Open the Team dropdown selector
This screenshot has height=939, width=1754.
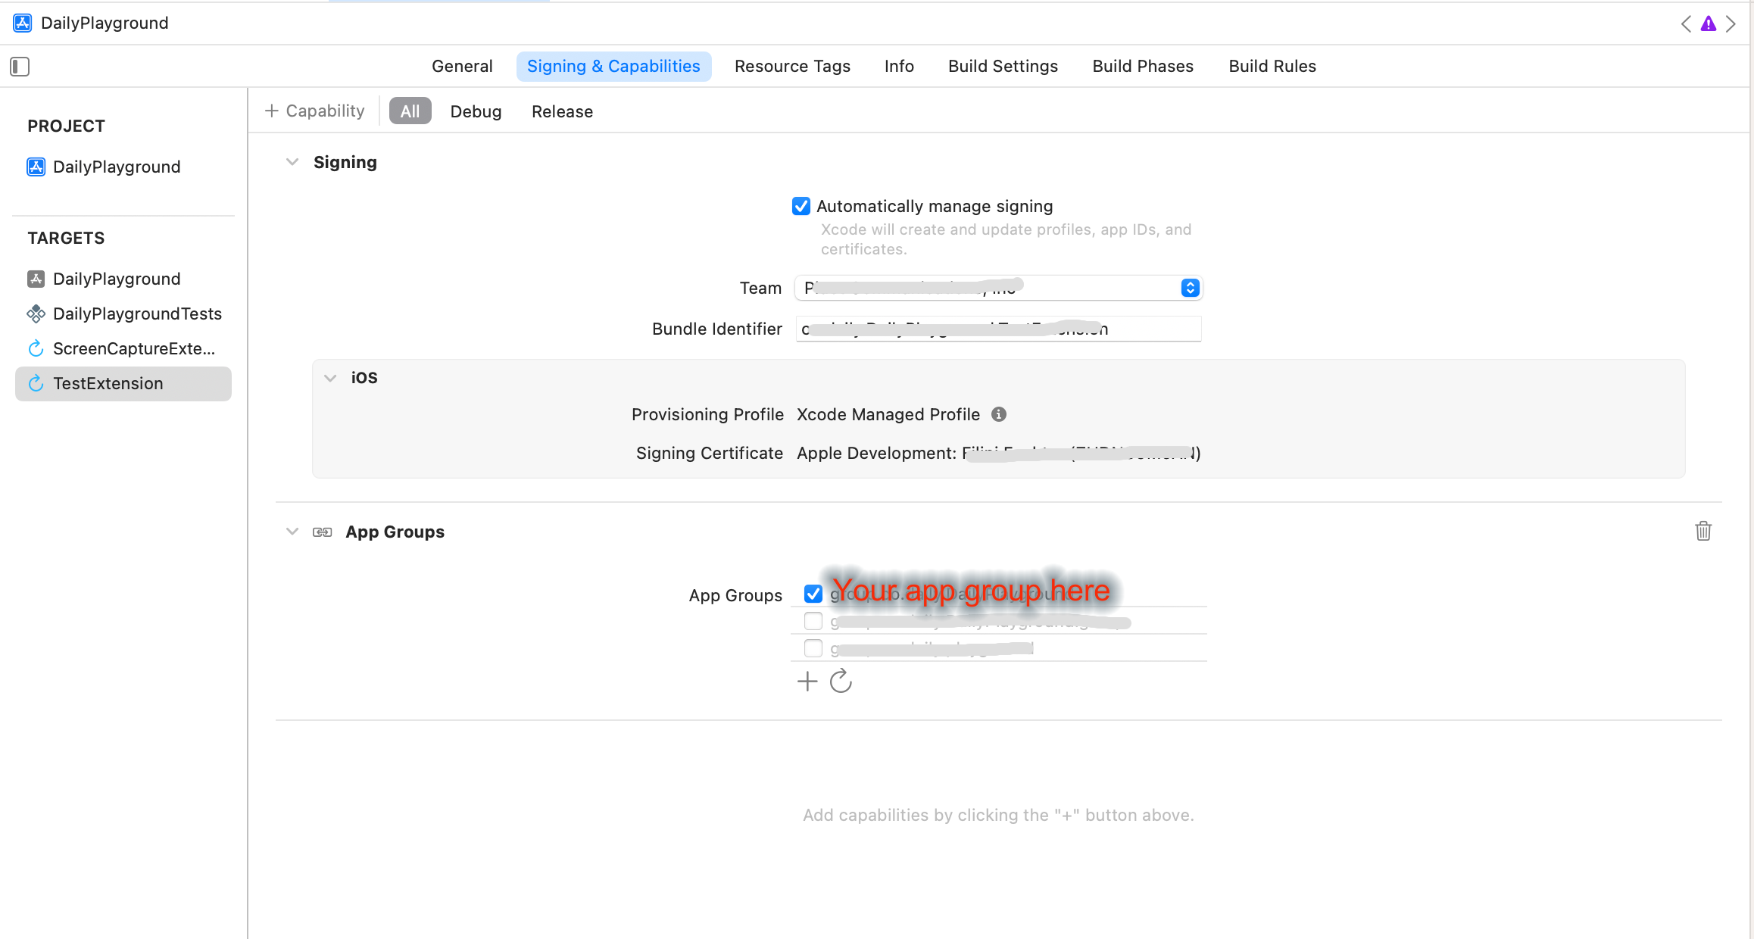1188,288
